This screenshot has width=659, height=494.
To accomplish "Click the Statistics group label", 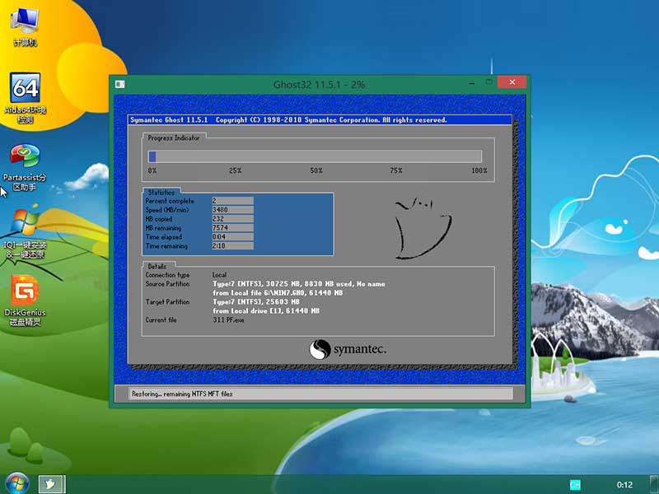I will (161, 193).
